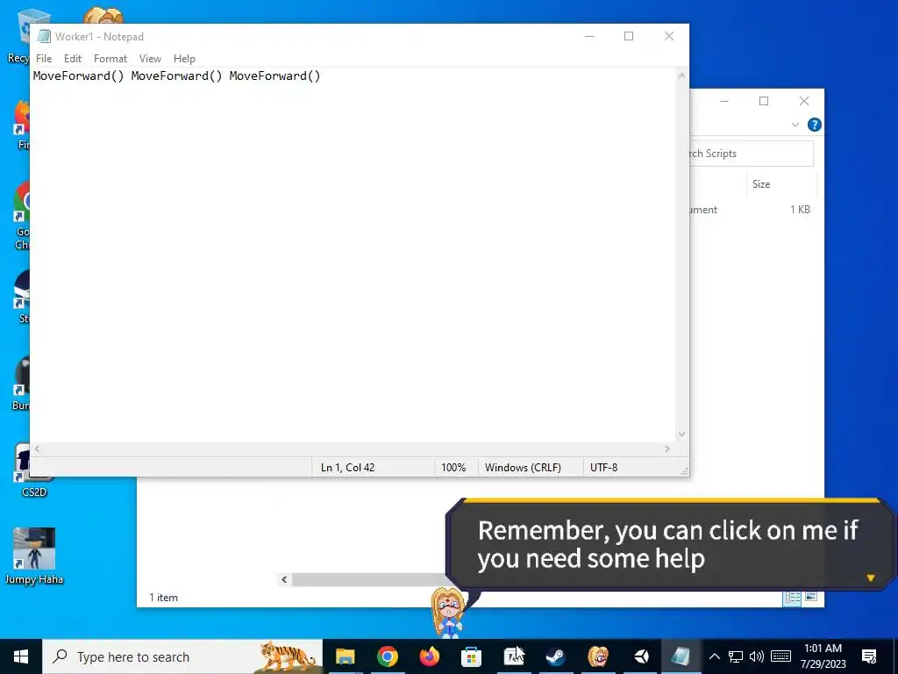The height and width of the screenshot is (674, 898).
Task: Show hidden system tray icons
Action: click(x=714, y=656)
